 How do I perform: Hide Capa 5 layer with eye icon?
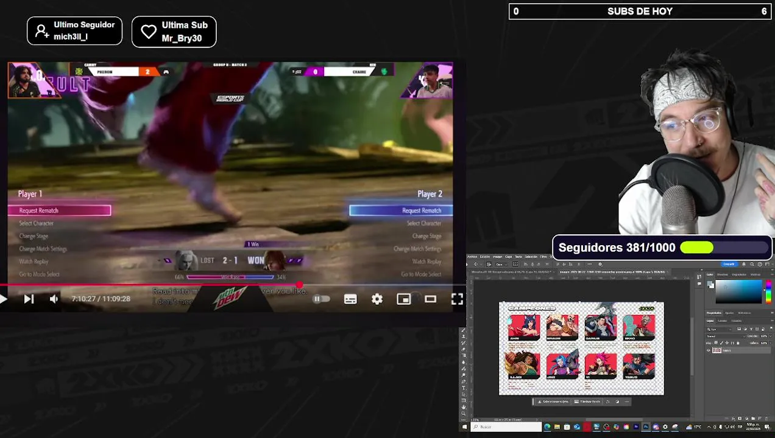click(x=708, y=350)
